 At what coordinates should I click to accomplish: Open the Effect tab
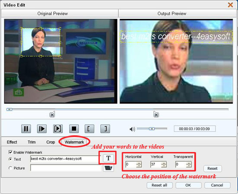click(12, 142)
